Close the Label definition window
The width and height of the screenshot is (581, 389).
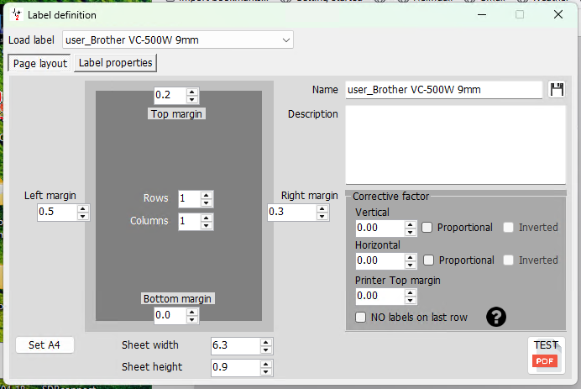558,15
